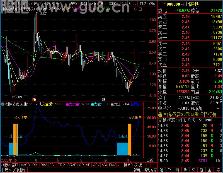This screenshot has width=223, height=173.
Task: Switch to the BRAR indicator
Action: (x=72, y=165)
